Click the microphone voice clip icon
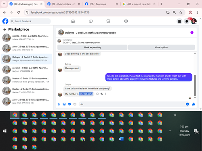 pyautogui.click(x=59, y=104)
